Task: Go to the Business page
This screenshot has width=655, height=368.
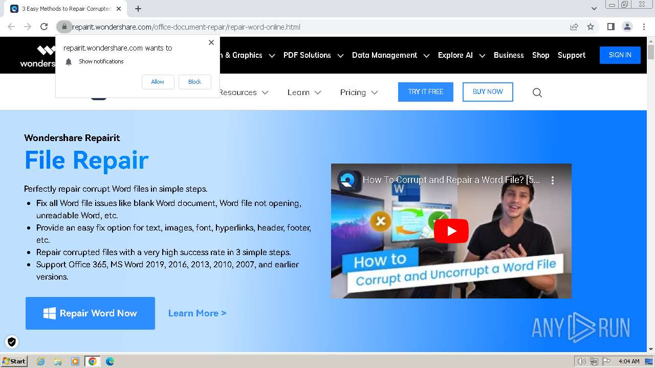Action: [509, 55]
